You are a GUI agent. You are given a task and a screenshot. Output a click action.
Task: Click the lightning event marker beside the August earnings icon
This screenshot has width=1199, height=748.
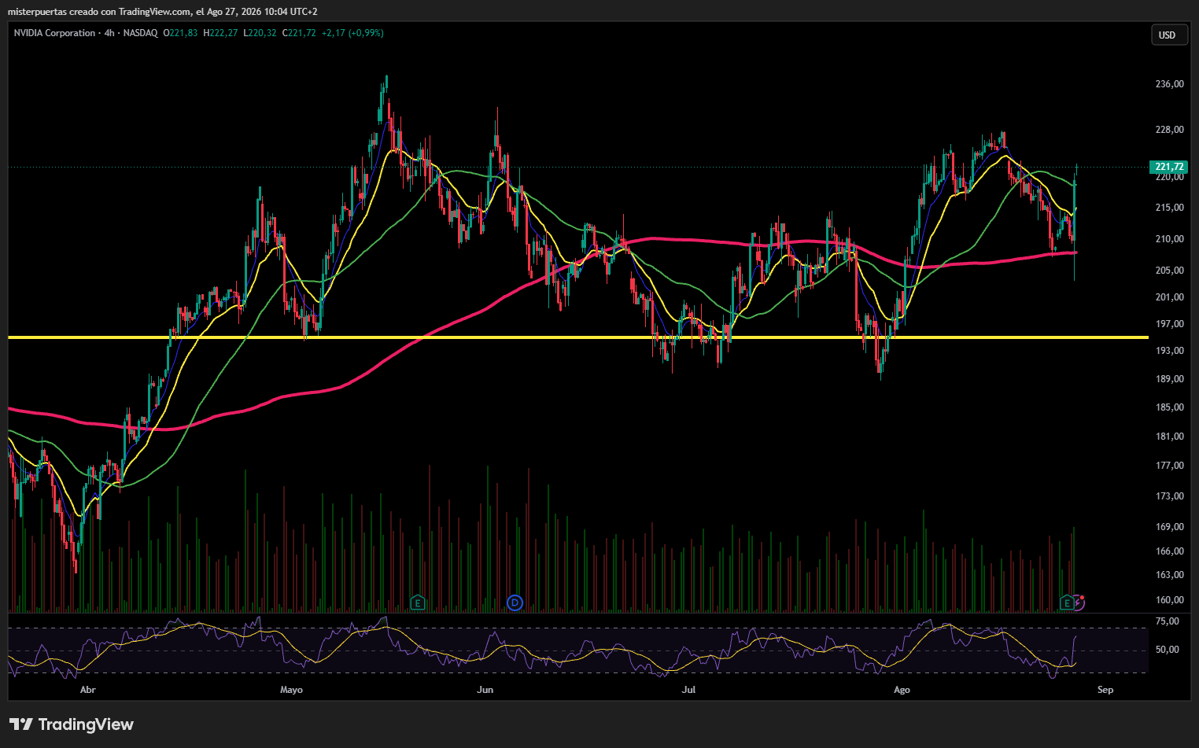1080,602
